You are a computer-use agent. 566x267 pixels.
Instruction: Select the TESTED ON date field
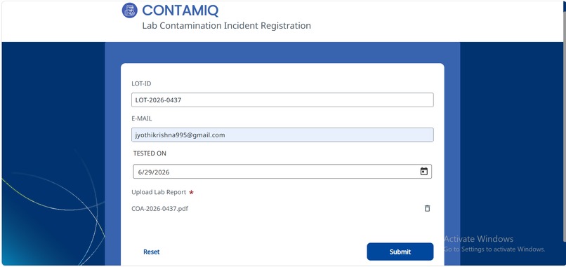click(282, 172)
